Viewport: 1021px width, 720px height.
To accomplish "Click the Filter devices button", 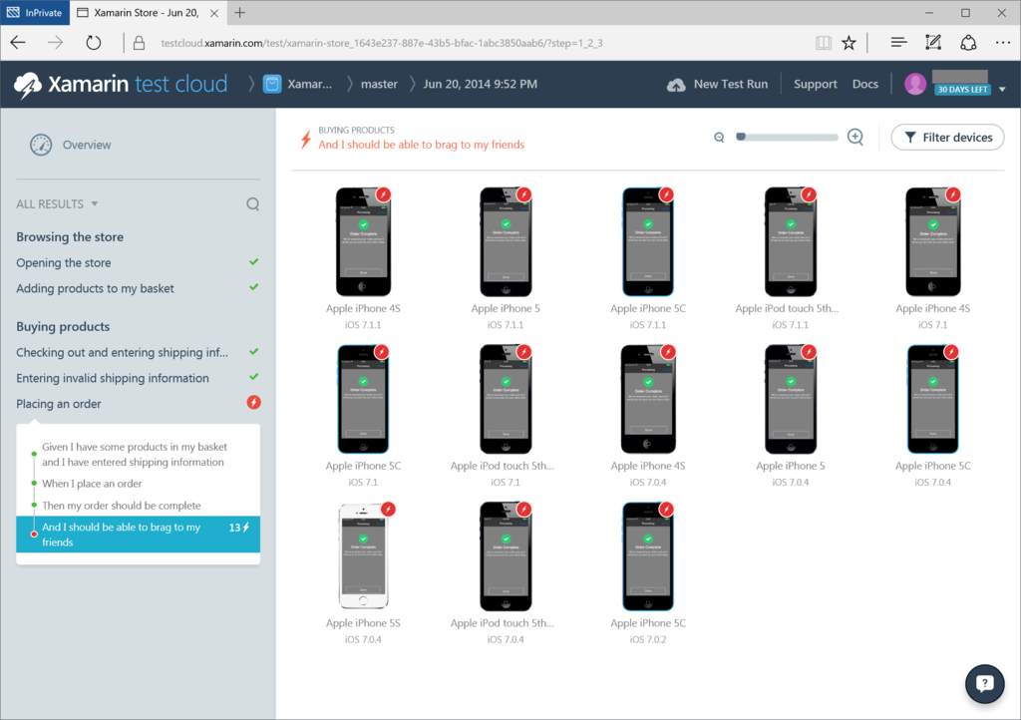I will [x=947, y=138].
